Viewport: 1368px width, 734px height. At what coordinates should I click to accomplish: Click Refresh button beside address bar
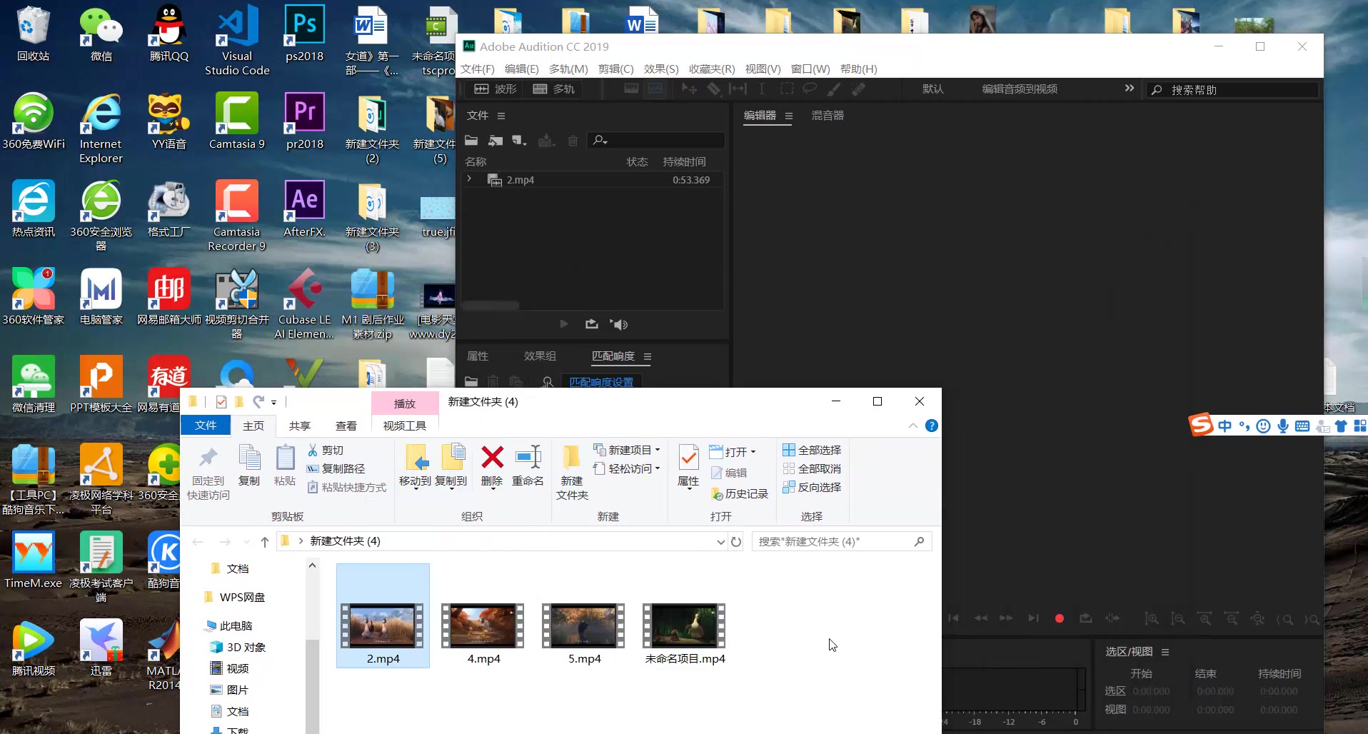[736, 541]
